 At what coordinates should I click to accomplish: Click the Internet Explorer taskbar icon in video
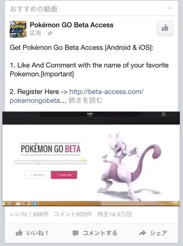pos(10,204)
